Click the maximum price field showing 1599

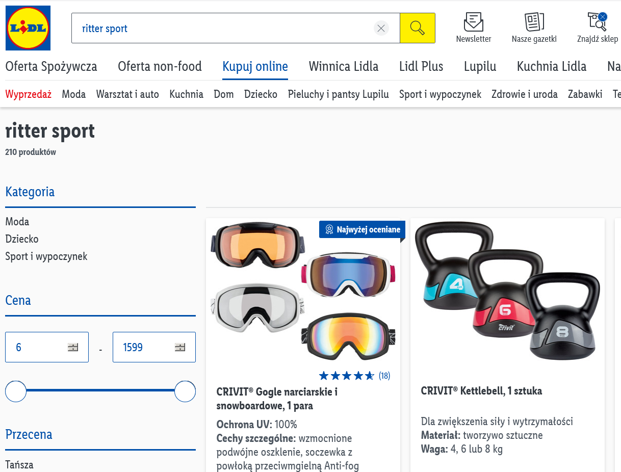(154, 347)
